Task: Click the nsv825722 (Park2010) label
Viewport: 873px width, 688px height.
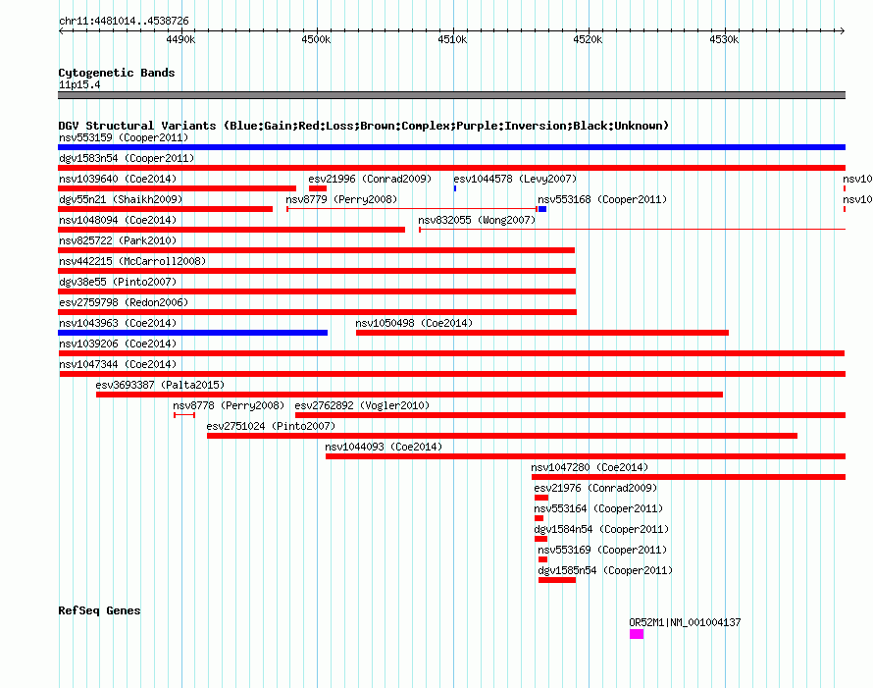Action: coord(118,240)
